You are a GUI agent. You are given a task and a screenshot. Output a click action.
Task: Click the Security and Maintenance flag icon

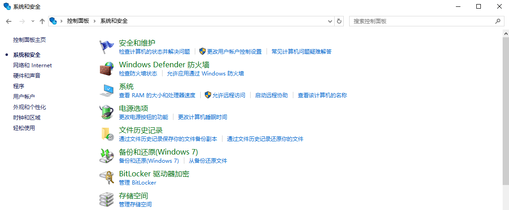107,46
